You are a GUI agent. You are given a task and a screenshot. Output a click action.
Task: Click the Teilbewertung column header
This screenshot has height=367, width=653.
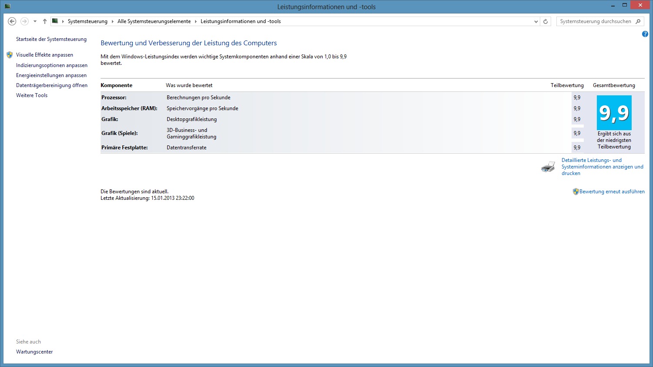567,85
